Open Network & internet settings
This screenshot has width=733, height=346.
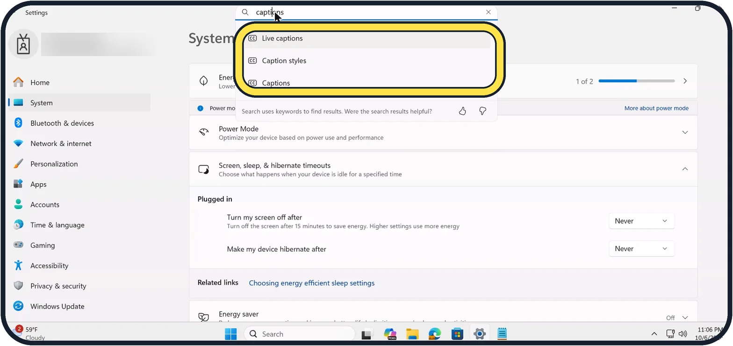(x=79, y=144)
